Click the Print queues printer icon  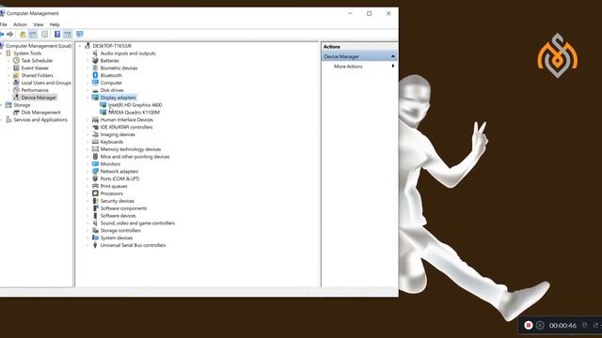pos(95,186)
